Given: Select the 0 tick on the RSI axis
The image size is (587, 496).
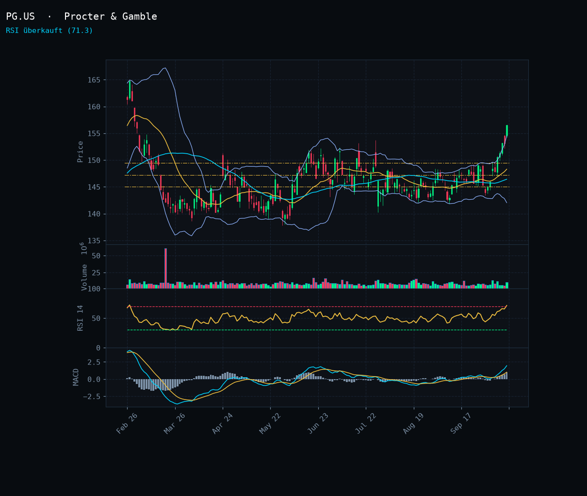Looking at the screenshot, I should (x=98, y=348).
